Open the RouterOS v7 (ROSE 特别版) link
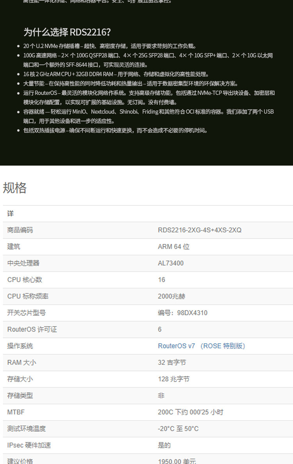 pyautogui.click(x=202, y=346)
